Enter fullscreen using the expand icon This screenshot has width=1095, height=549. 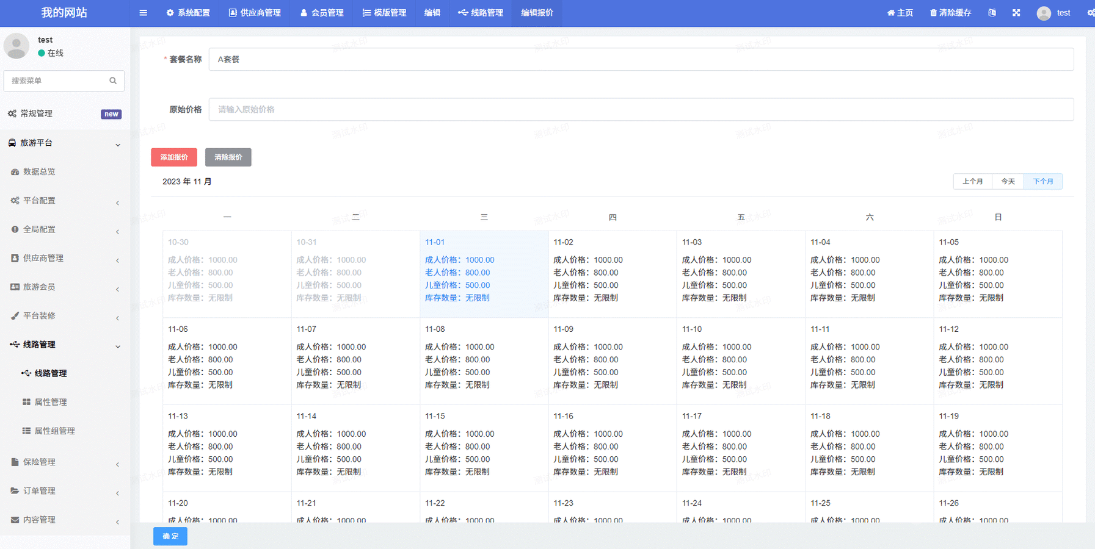pos(1016,13)
